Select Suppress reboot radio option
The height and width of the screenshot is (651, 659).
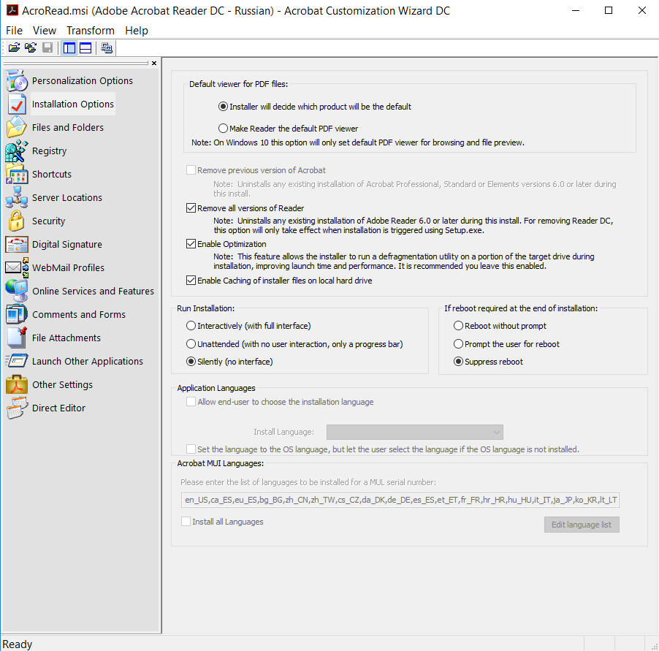coord(458,362)
